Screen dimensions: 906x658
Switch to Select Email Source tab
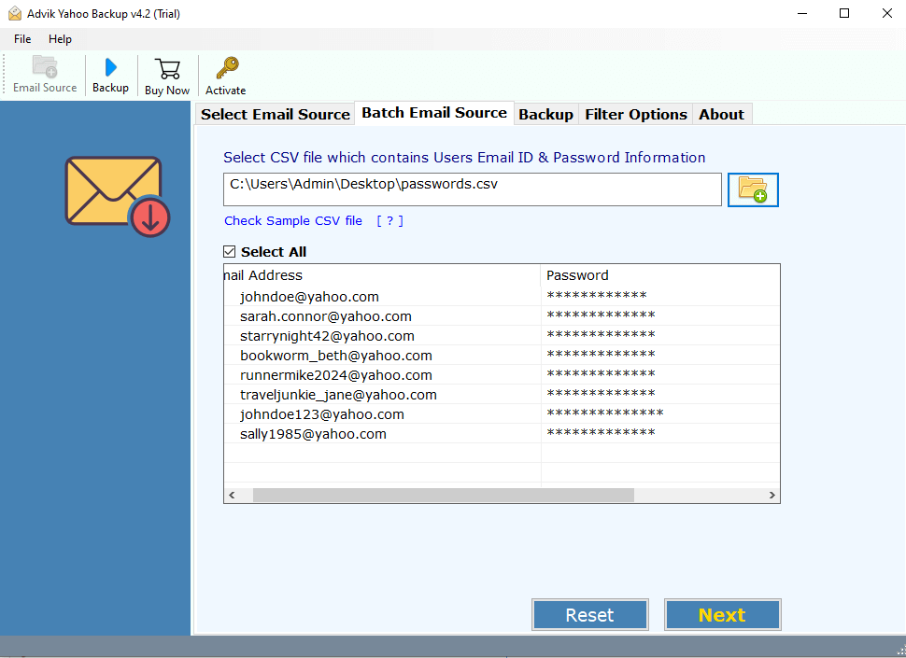click(x=275, y=114)
